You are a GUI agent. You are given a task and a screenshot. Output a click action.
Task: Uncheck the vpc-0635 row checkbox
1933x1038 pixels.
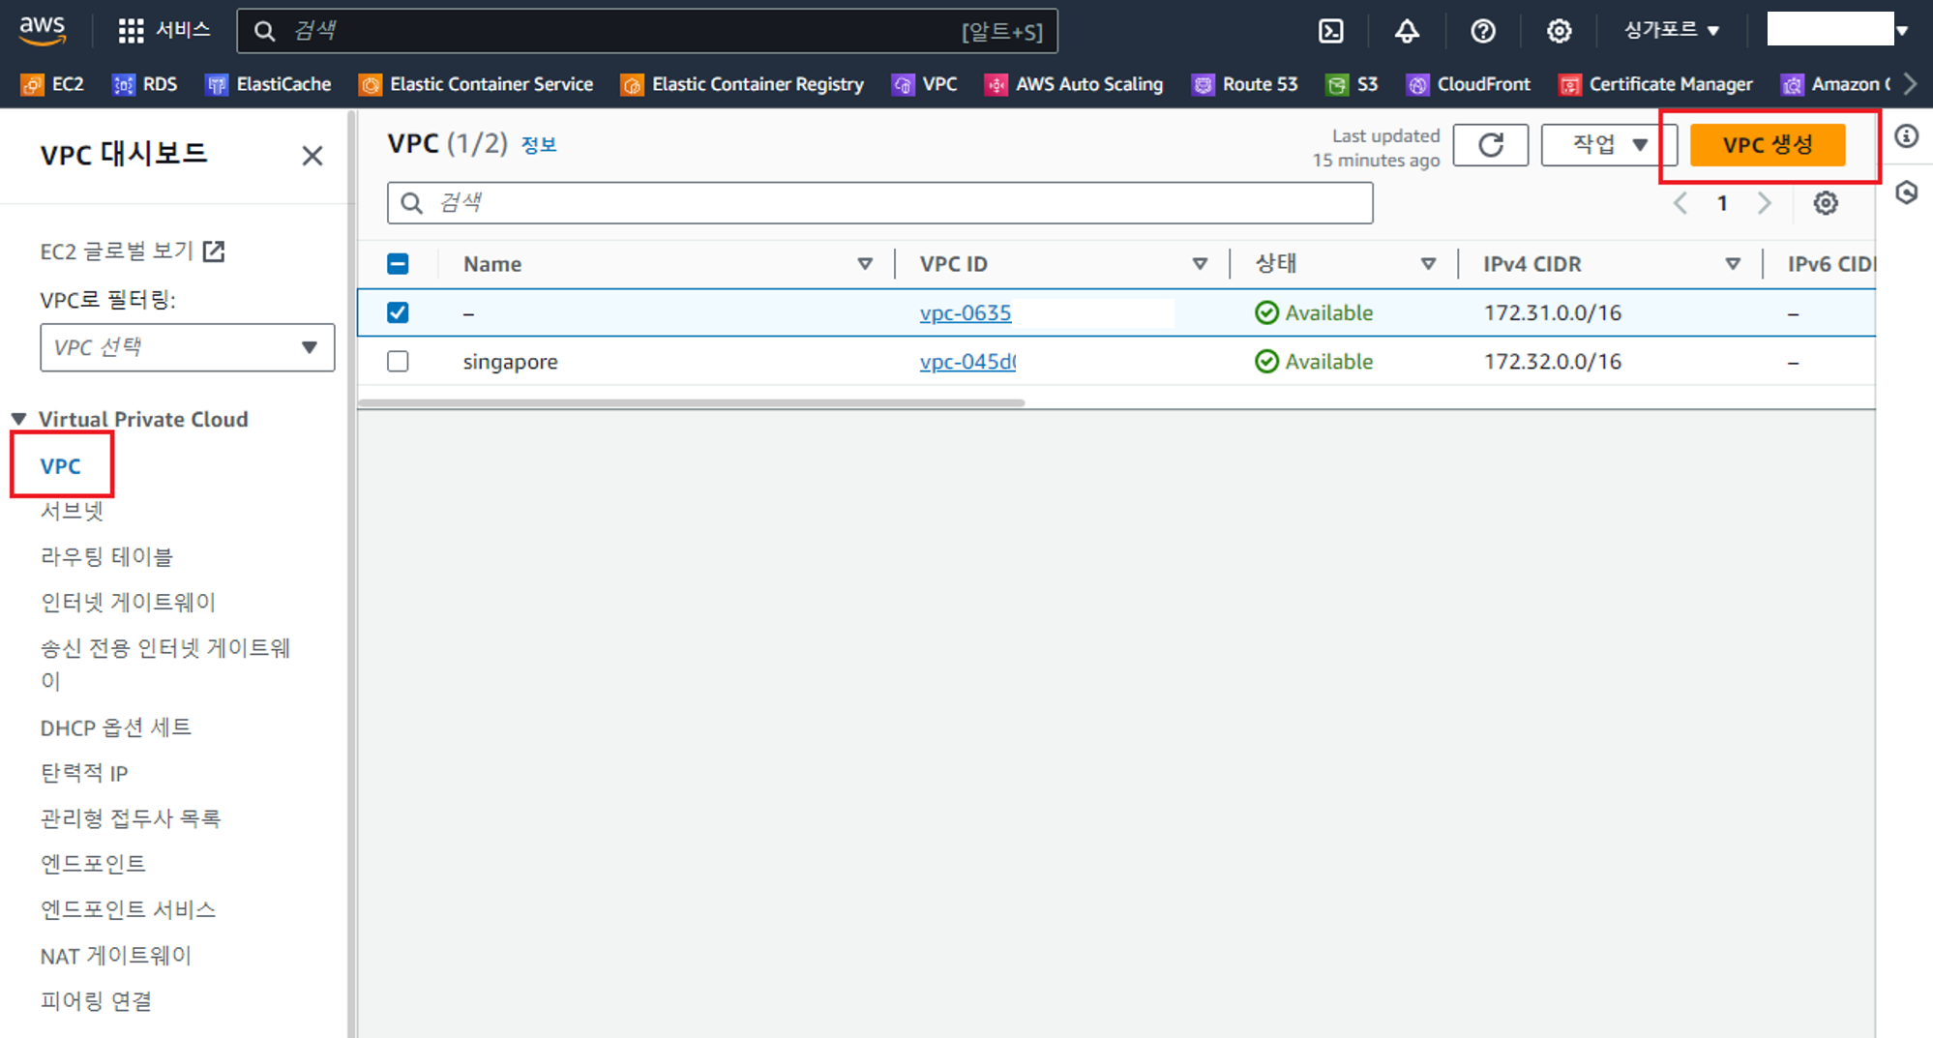pyautogui.click(x=398, y=312)
